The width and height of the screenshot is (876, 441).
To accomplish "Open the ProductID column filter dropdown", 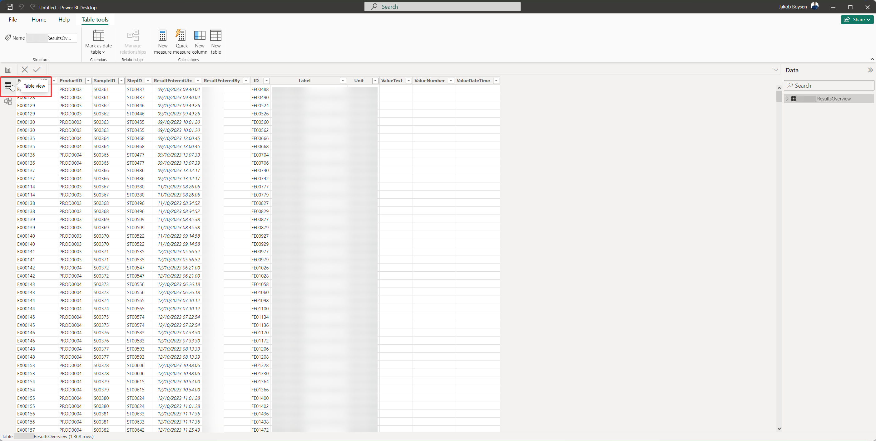I will [88, 80].
